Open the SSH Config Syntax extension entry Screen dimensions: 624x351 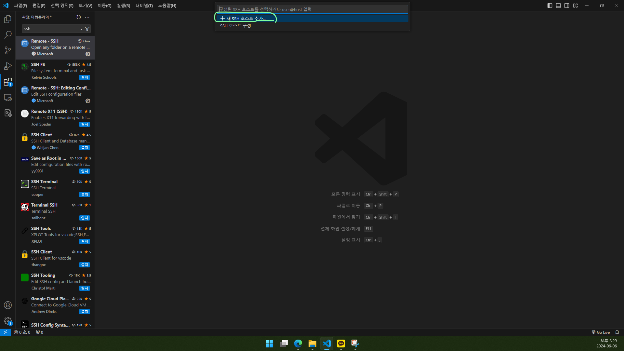pyautogui.click(x=55, y=324)
